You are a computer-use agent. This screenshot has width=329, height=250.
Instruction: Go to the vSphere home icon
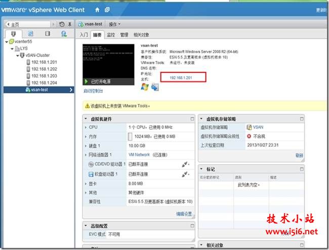pyautogui.click(x=97, y=10)
